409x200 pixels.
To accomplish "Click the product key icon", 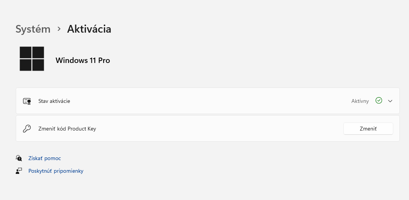I will pos(27,129).
